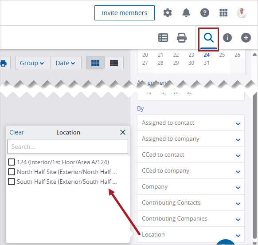Select day 31 in calendar
Viewport: 258px width, 245px height.
[x=207, y=63]
